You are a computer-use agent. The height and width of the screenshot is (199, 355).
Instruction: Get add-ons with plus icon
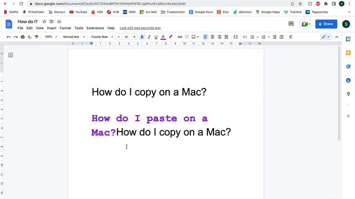click(348, 116)
